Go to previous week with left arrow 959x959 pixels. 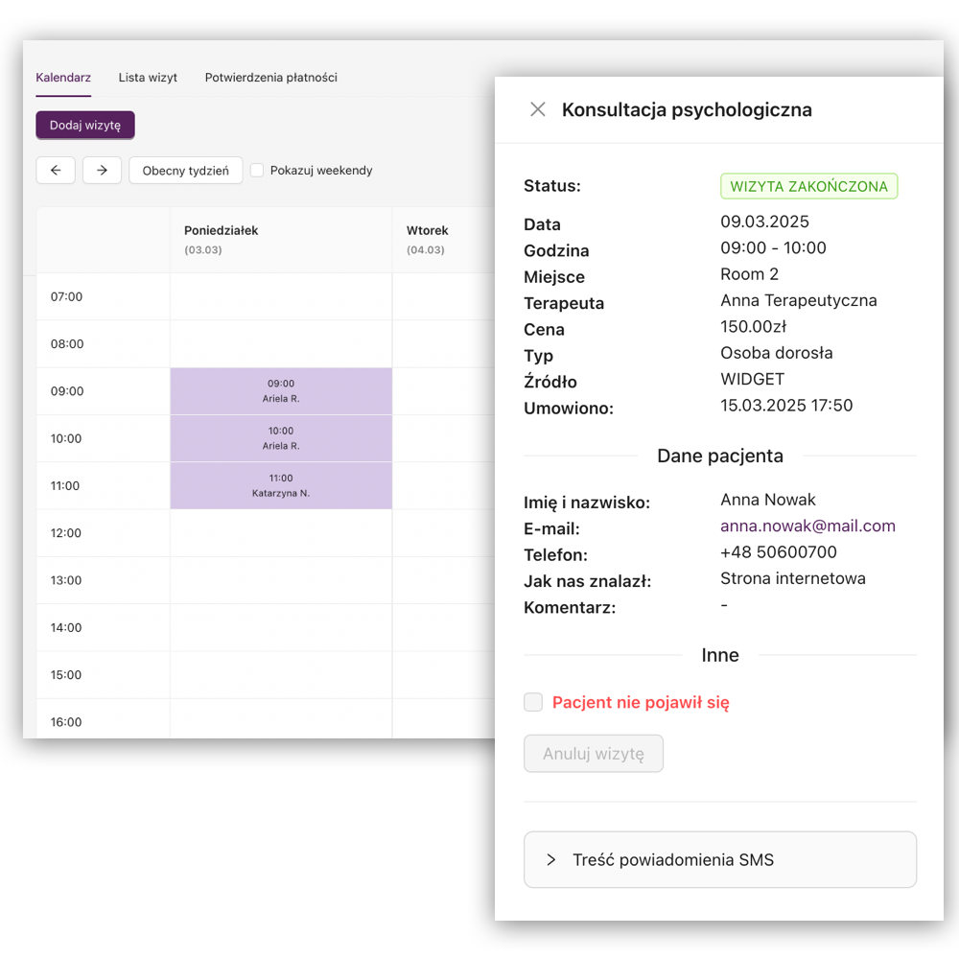tap(56, 171)
